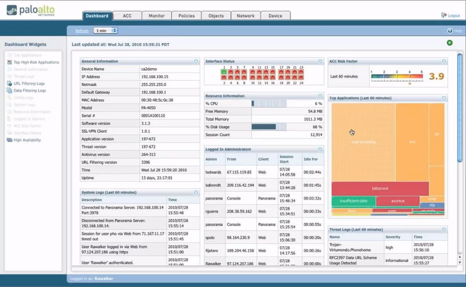
Task: Close the General Information widget
Action: tap(195, 61)
